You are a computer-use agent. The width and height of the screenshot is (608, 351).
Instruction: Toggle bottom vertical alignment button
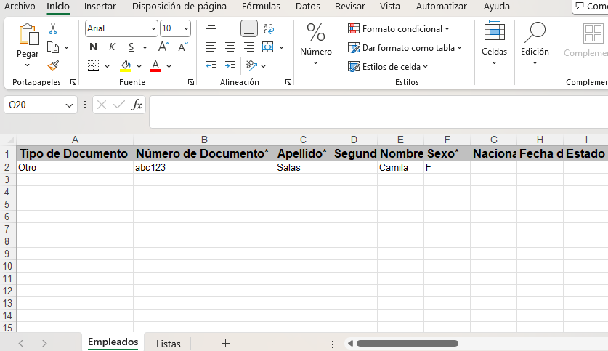(249, 28)
